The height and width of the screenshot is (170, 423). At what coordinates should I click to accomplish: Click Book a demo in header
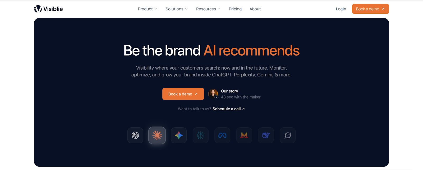pyautogui.click(x=370, y=9)
